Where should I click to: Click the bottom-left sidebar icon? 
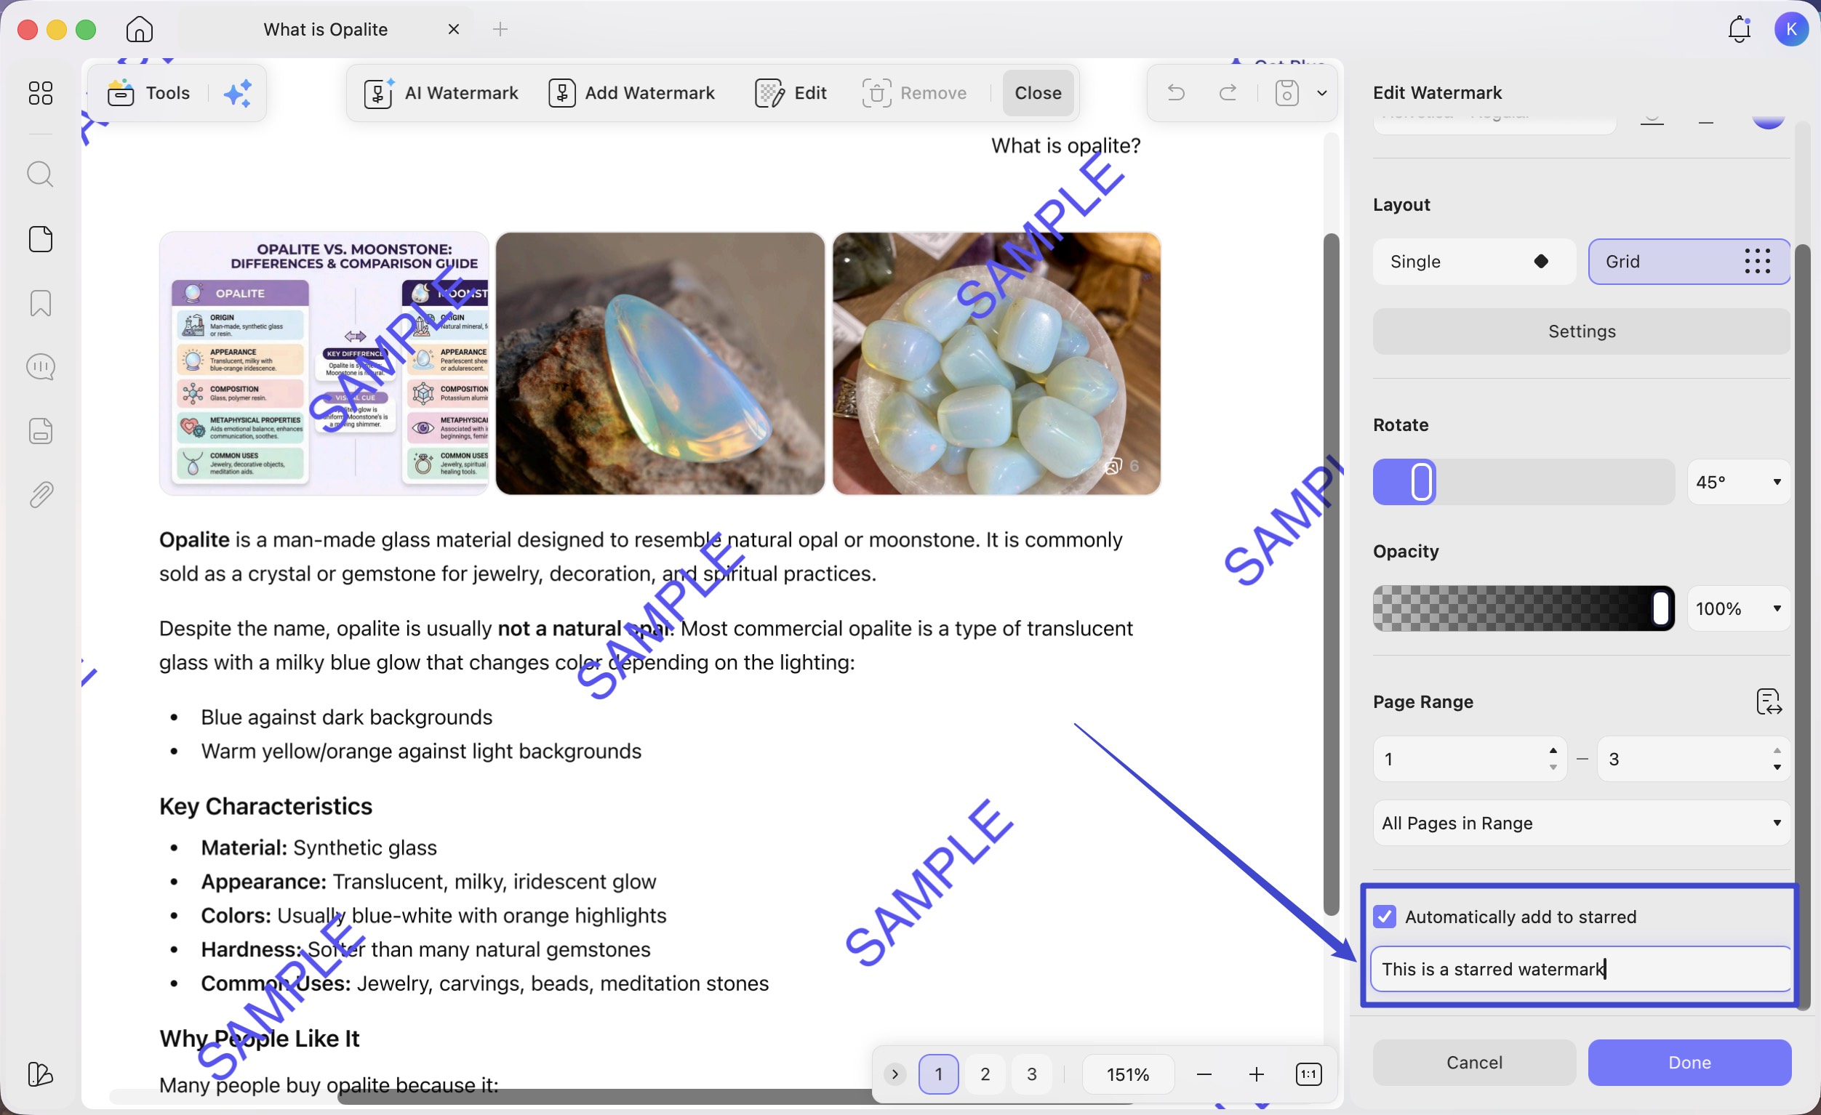[x=41, y=1074]
